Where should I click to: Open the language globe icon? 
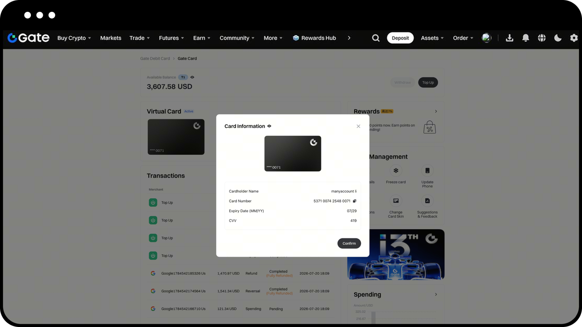tap(542, 38)
